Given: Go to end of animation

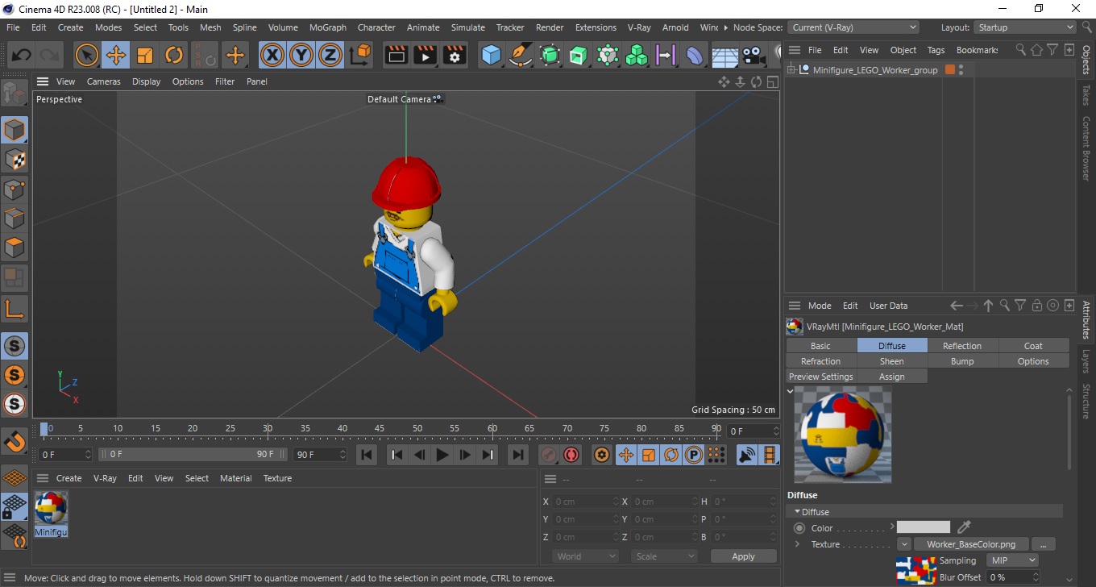Looking at the screenshot, I should pyautogui.click(x=518, y=455).
